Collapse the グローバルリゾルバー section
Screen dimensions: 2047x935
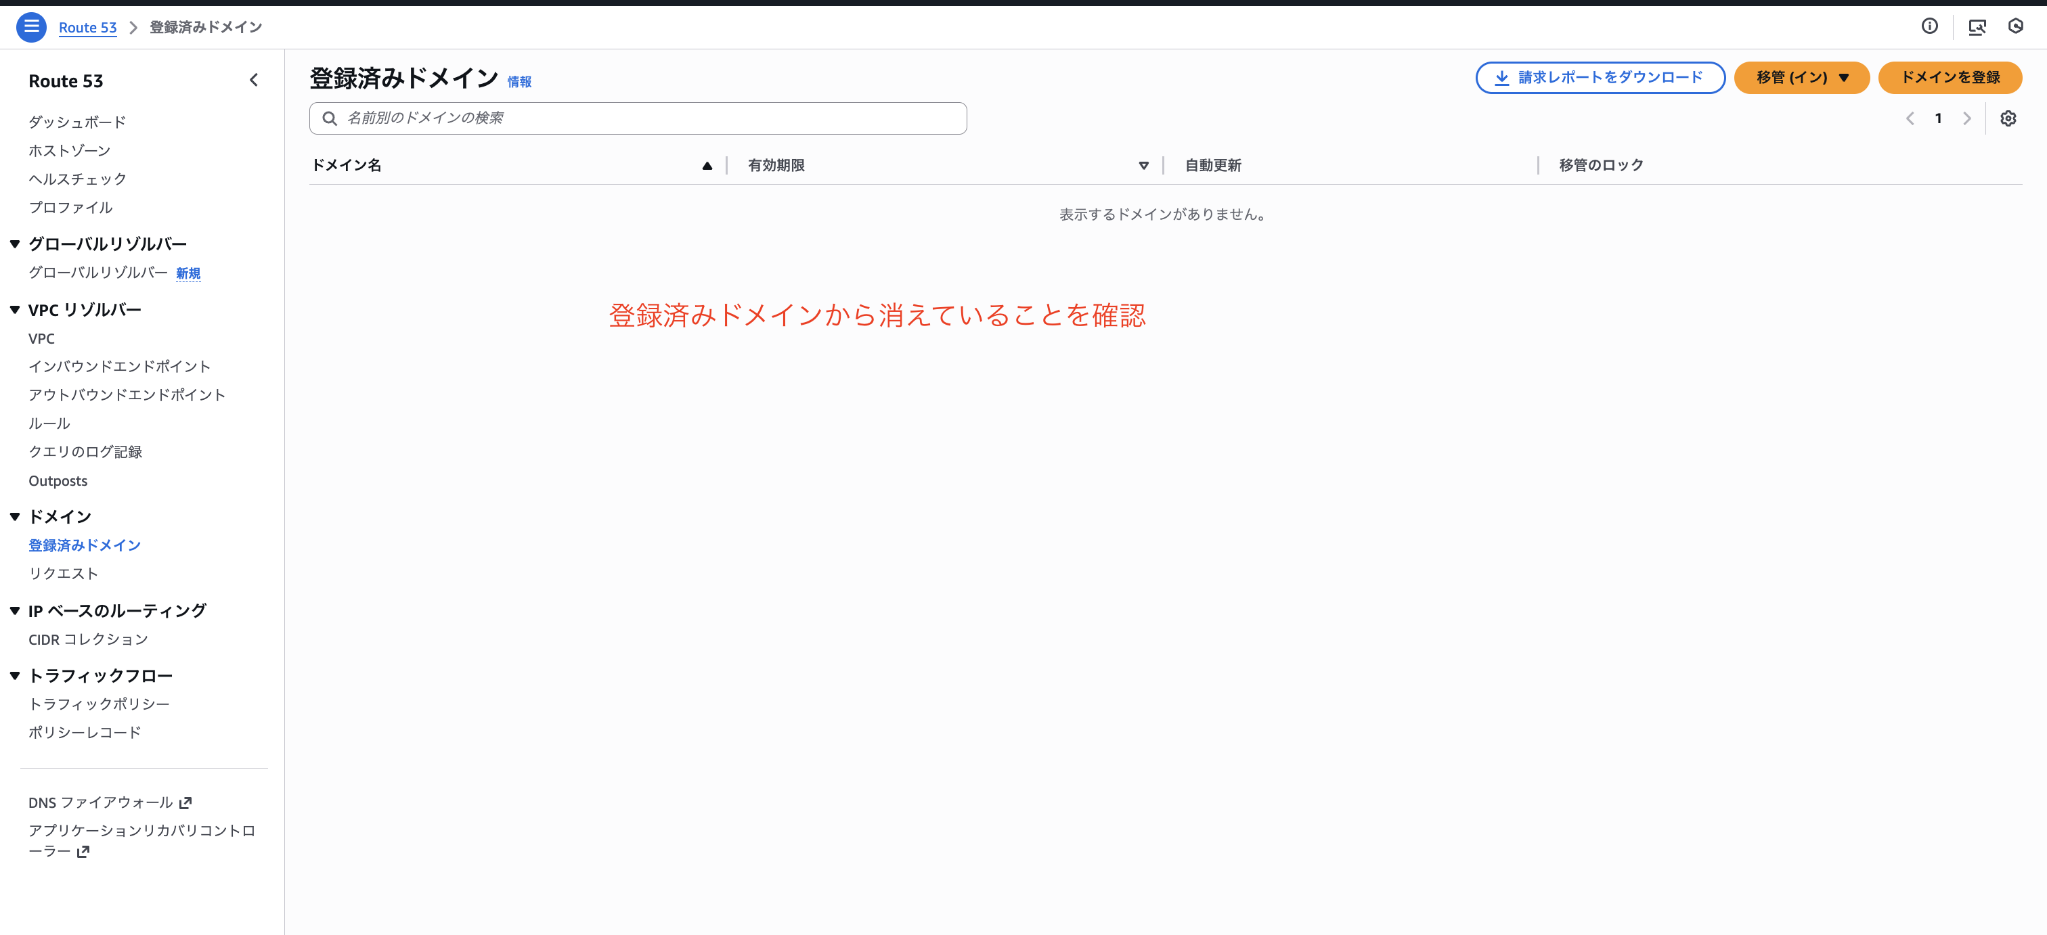pos(15,244)
